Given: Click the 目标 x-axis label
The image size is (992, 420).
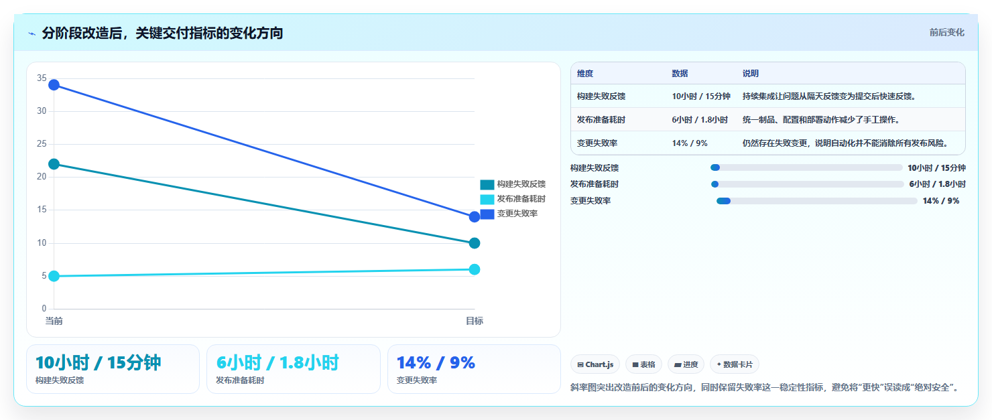Looking at the screenshot, I should 475,322.
